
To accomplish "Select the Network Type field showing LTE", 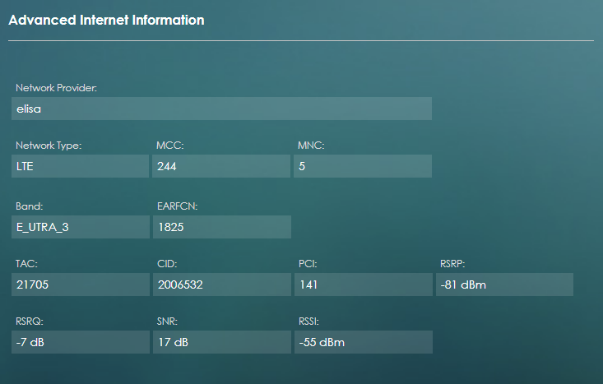I will pyautogui.click(x=80, y=166).
